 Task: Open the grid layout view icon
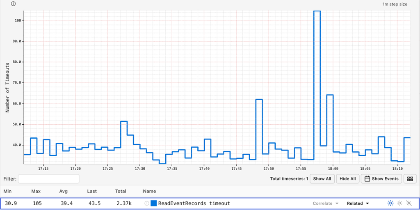[410, 179]
